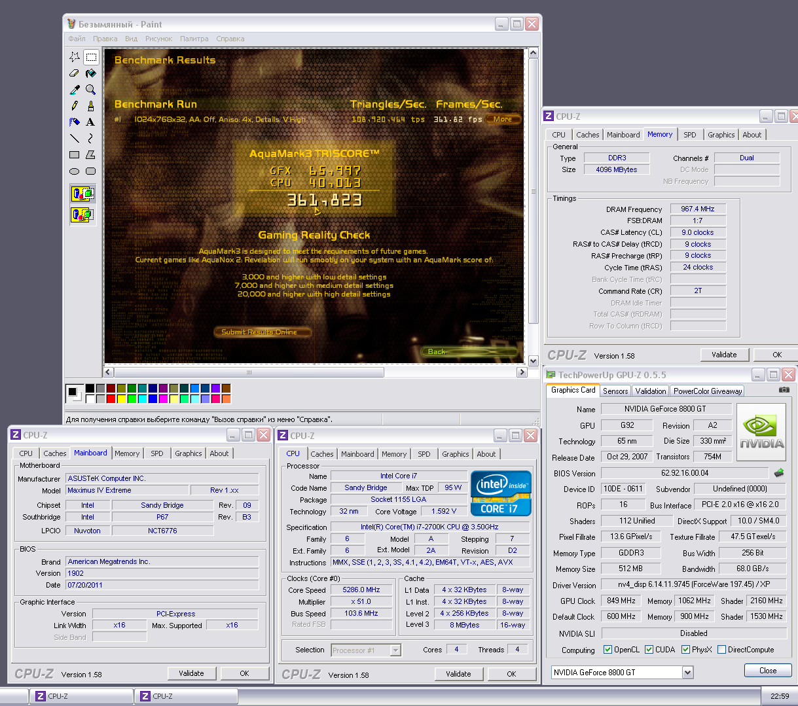The width and height of the screenshot is (798, 706).
Task: Switch to Caches tab in the processor CPU-Z window
Action: (x=322, y=454)
